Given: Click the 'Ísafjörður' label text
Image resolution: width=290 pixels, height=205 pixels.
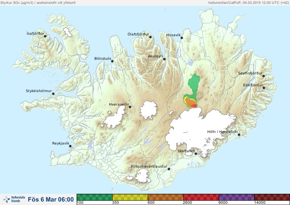Looking at the screenshot, I should pos(36,34).
